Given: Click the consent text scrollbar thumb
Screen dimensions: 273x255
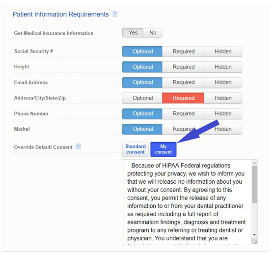Looking at the screenshot, I should pos(254,184).
